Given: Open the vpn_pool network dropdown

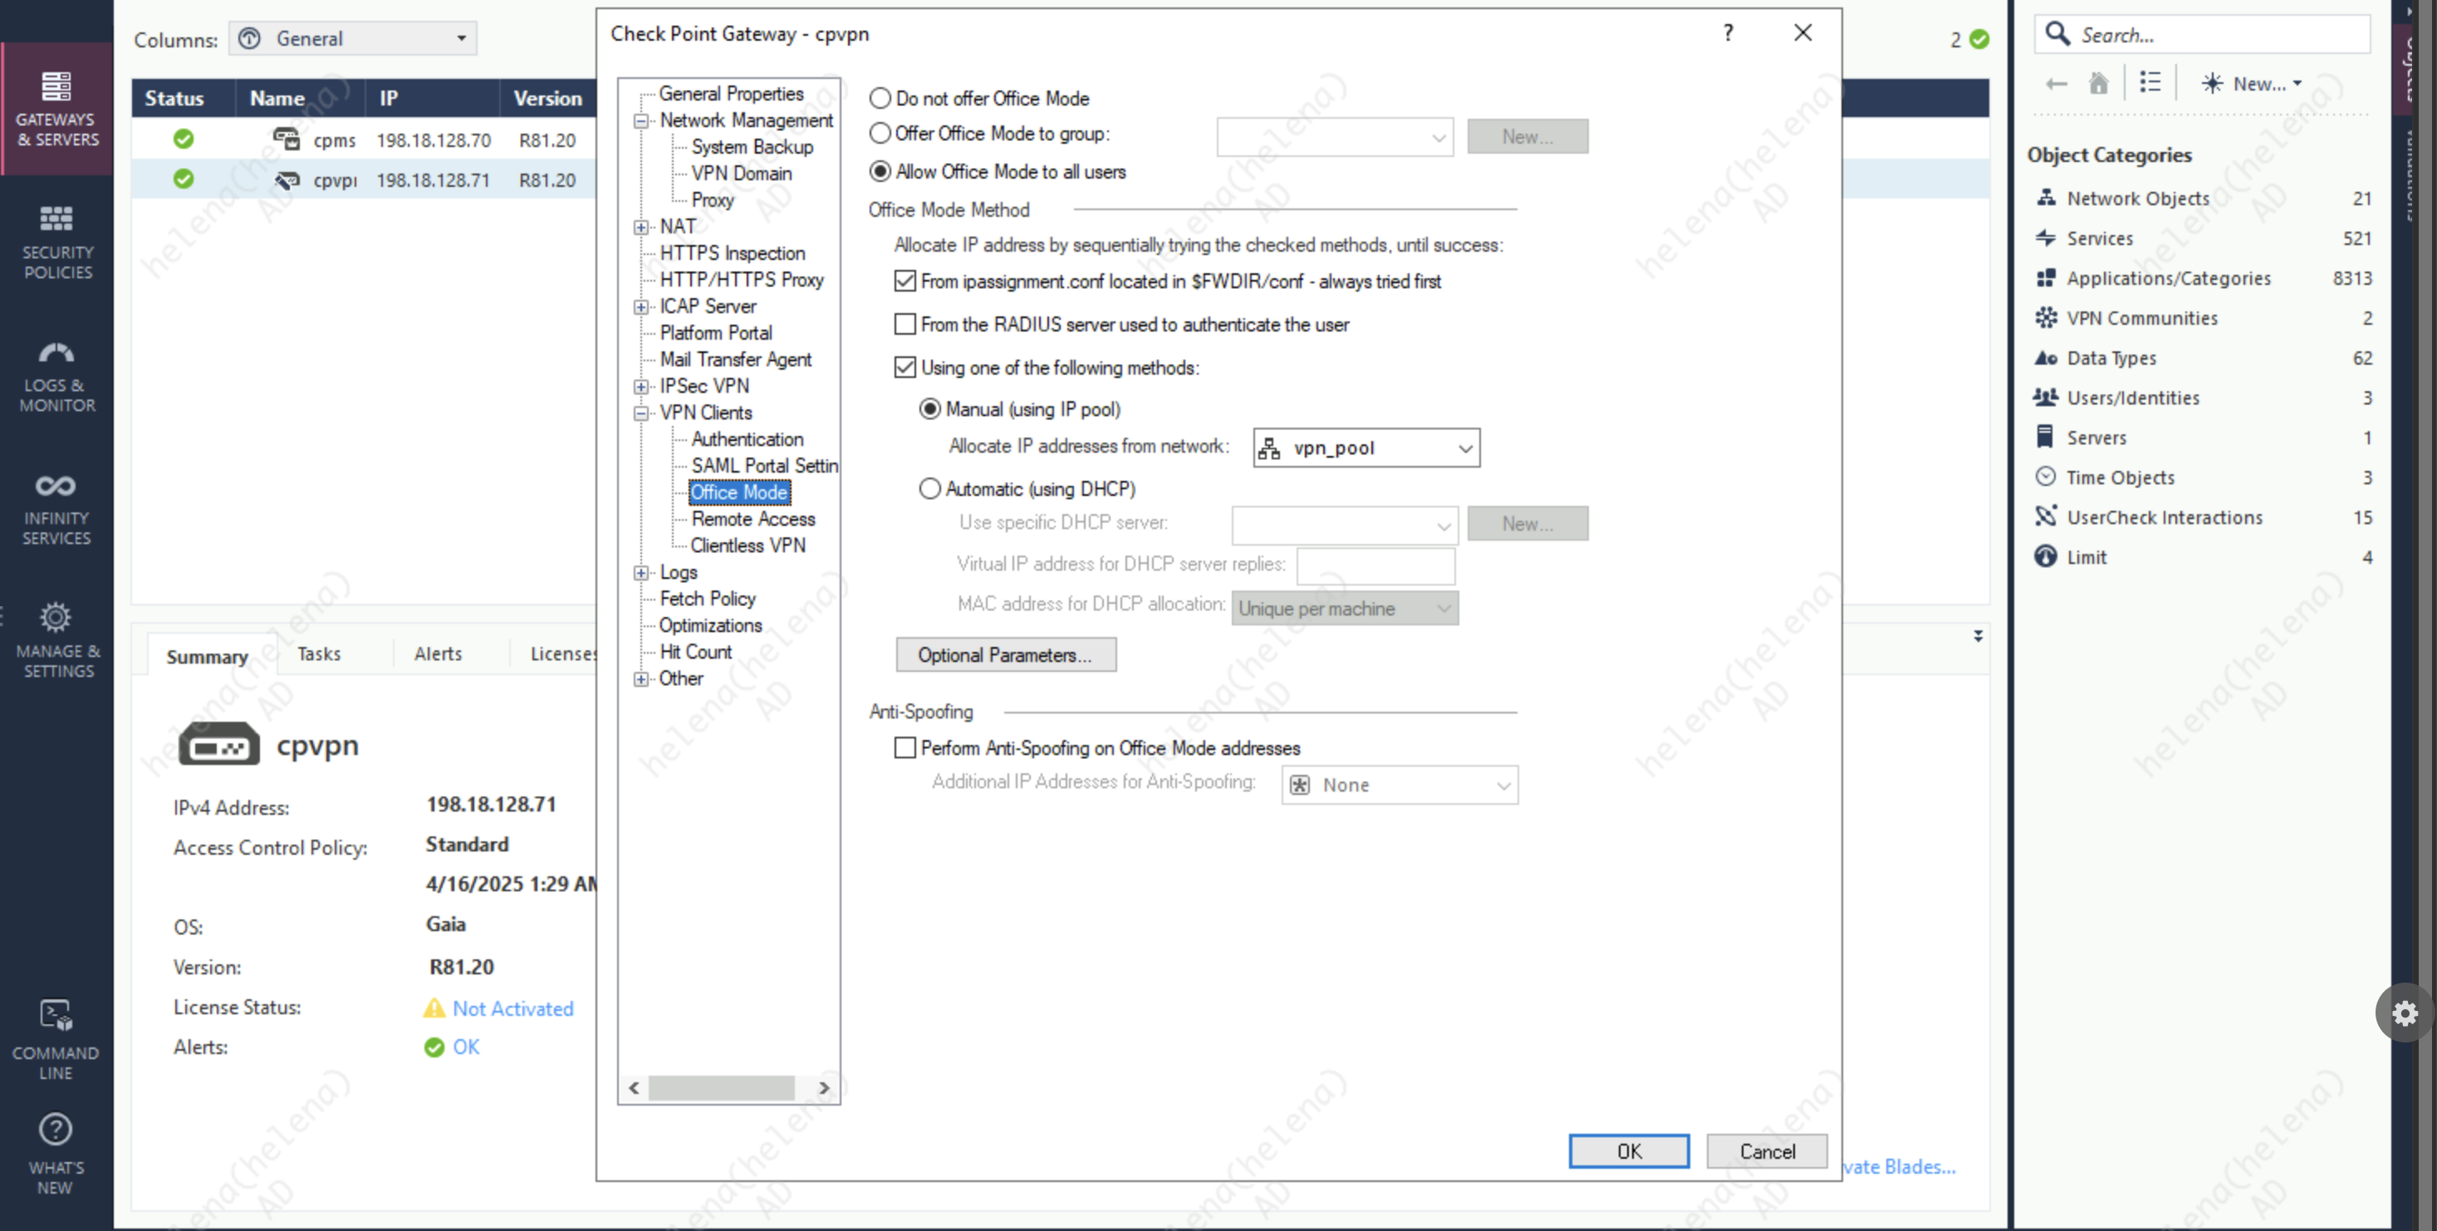Looking at the screenshot, I should click(x=1464, y=449).
